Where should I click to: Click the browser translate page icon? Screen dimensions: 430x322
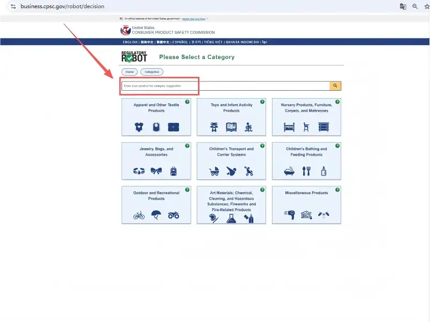[403, 6]
